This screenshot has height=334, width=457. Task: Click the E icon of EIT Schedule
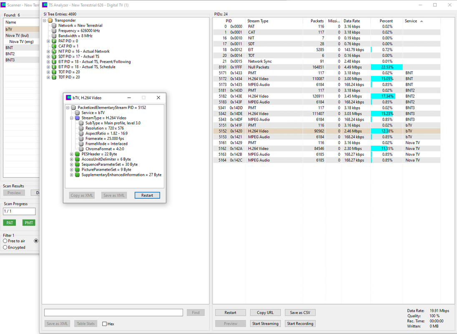pyautogui.click(x=54, y=67)
